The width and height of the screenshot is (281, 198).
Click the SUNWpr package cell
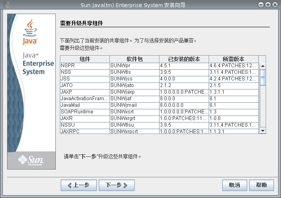pos(135,66)
